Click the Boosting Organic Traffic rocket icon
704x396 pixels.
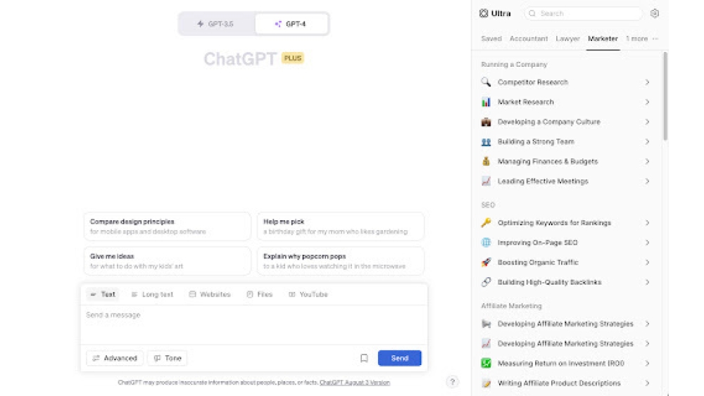pyautogui.click(x=486, y=262)
